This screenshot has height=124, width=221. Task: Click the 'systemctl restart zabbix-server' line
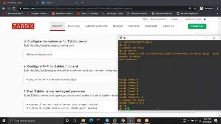(x=63, y=104)
